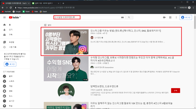Go to 홈 in the sidebar
This screenshot has width=196, height=109.
[x=15, y=25]
